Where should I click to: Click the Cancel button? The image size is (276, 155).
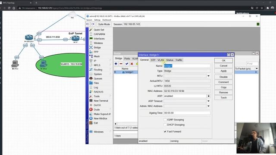pos(223,66)
